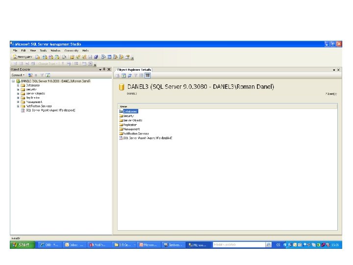This screenshot has width=353, height=265.
Task: Open the Tools menu
Action: pos(43,51)
